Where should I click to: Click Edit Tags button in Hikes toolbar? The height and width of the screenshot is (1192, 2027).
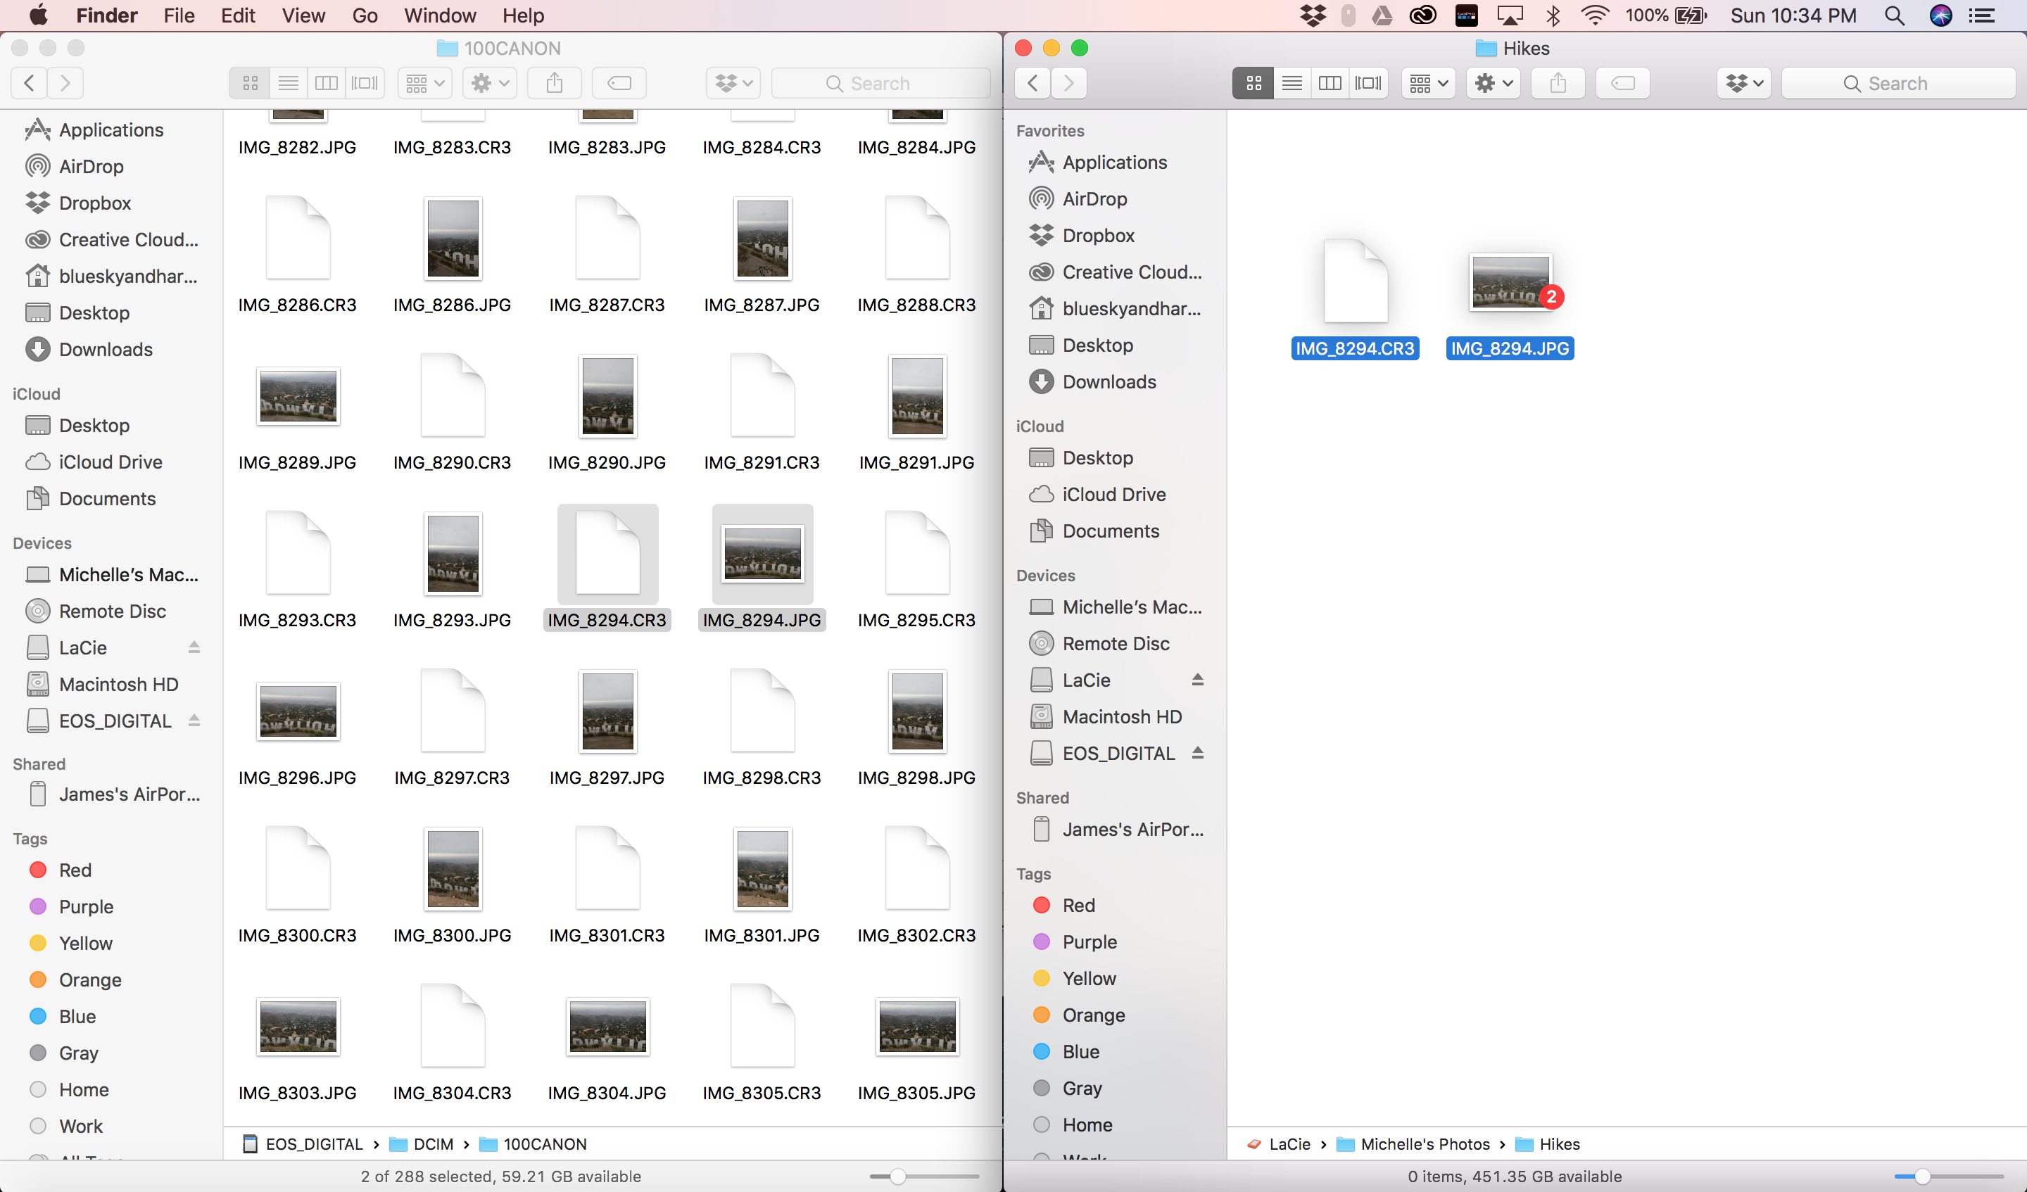[1622, 83]
